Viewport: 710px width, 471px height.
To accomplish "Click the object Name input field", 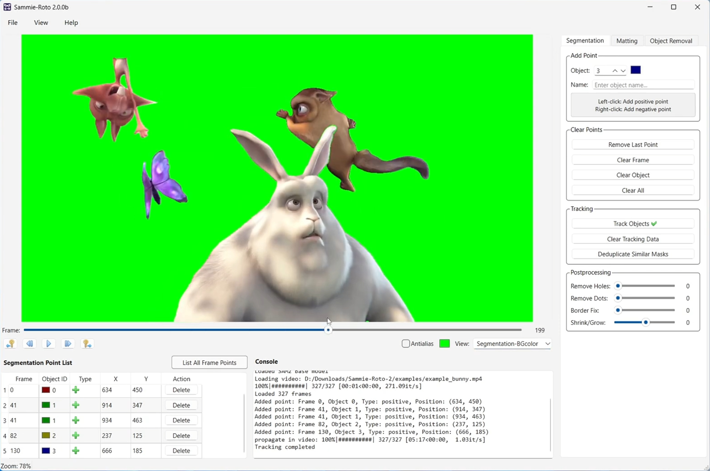I will click(x=642, y=85).
